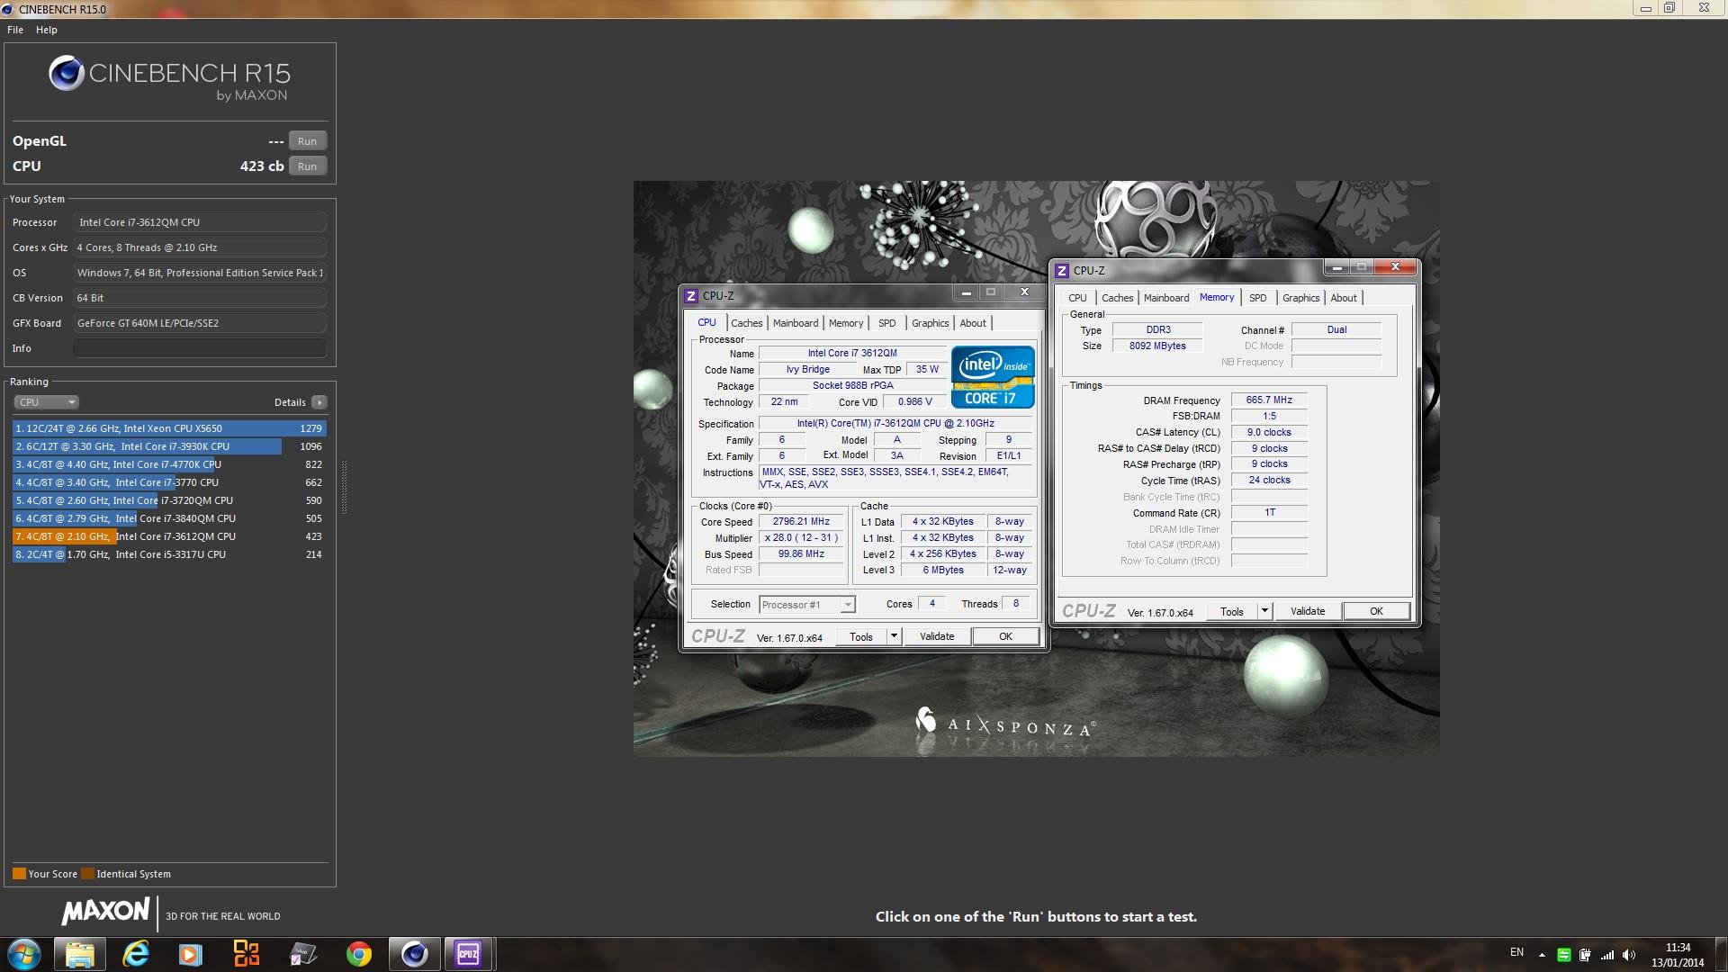Click the power plug tray icon
Screen dimensions: 1728x972
pos(1585,955)
